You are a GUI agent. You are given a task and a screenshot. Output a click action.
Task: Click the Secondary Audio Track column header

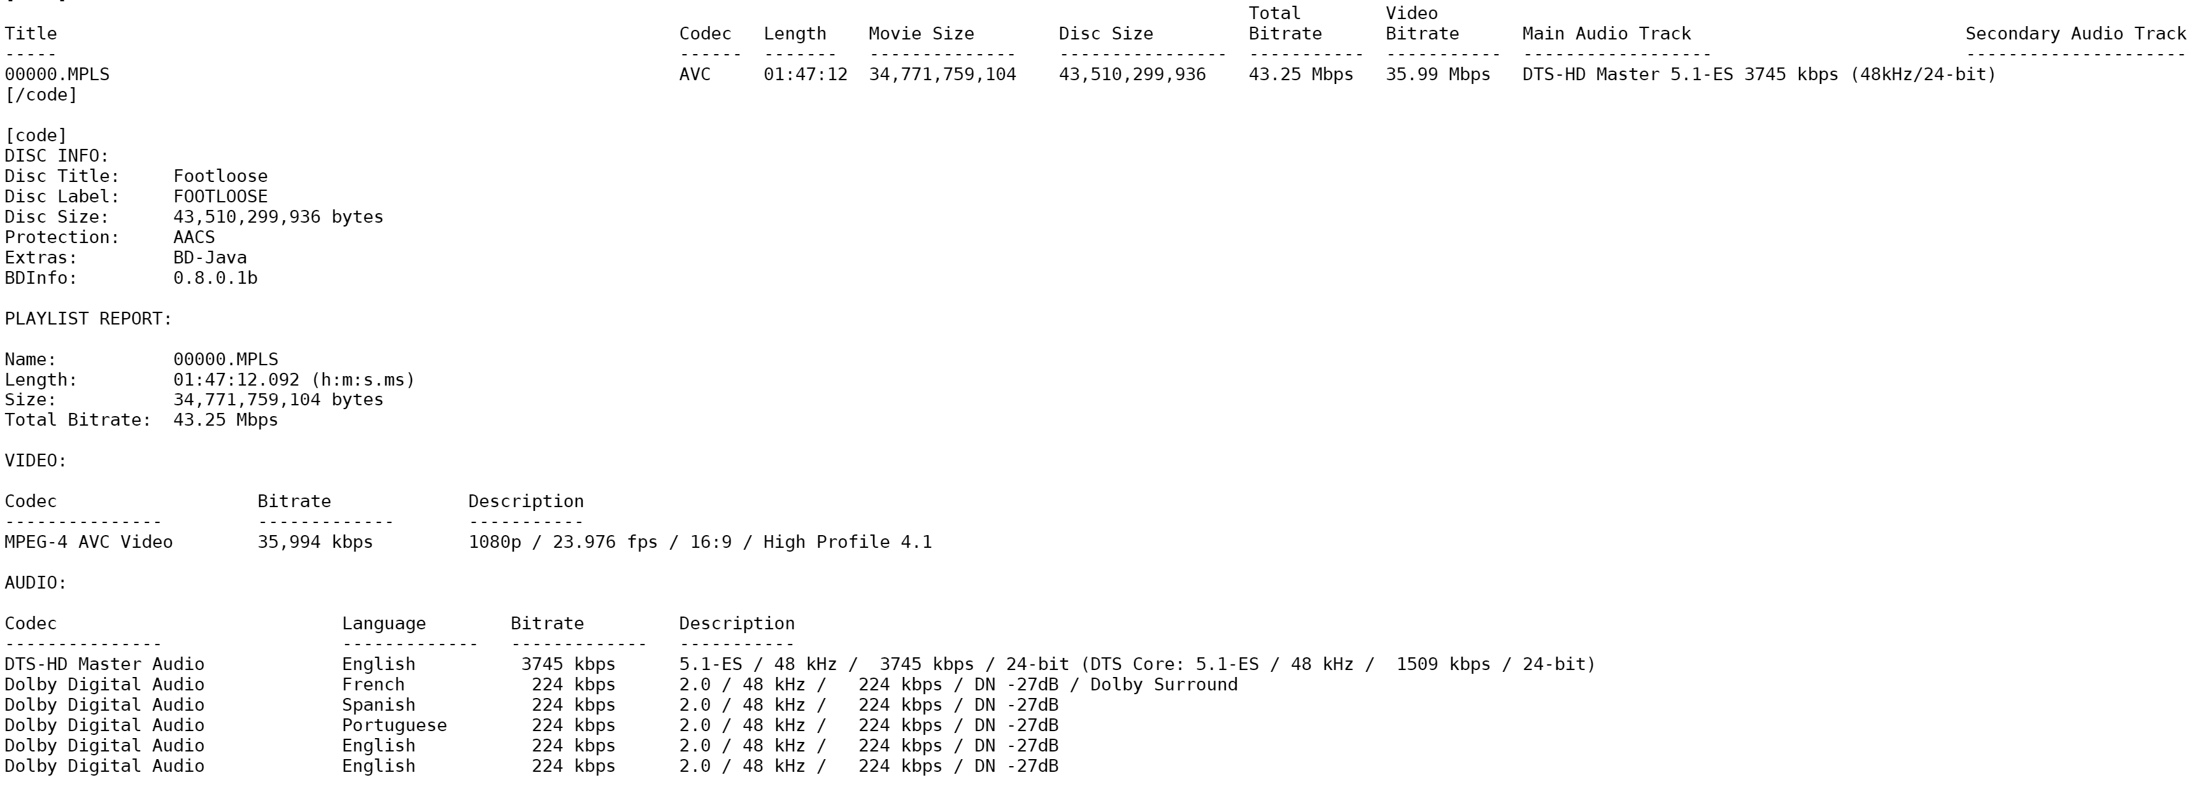coord(2075,34)
